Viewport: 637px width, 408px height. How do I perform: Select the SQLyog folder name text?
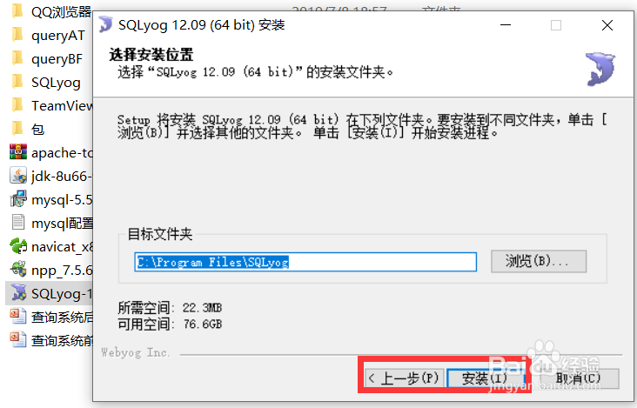tap(56, 83)
